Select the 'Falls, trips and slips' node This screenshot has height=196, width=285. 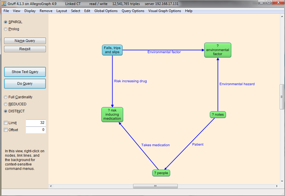(112, 50)
